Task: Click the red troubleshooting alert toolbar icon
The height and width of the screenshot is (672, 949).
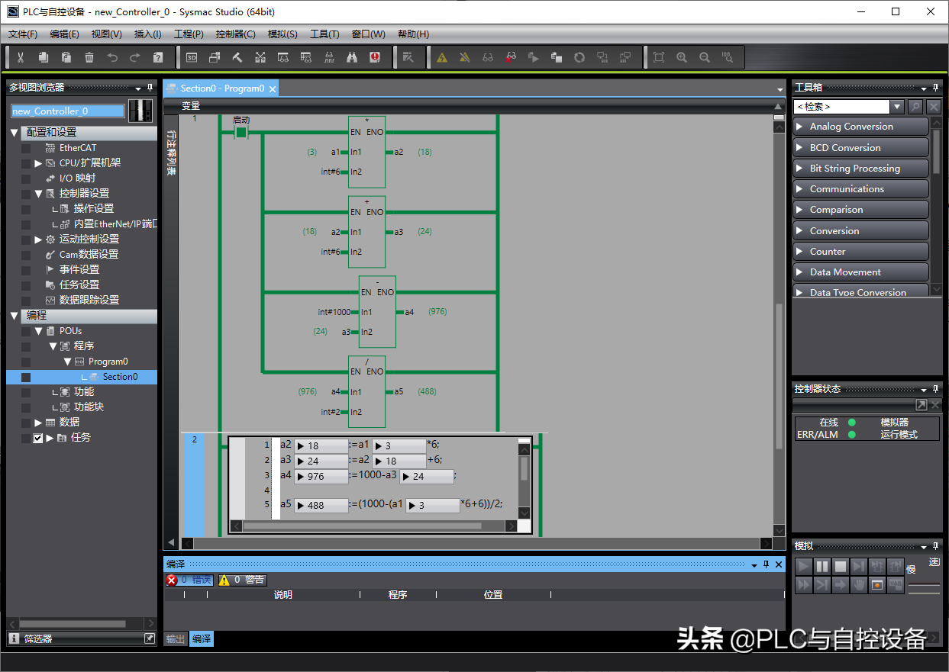Action: tap(375, 57)
